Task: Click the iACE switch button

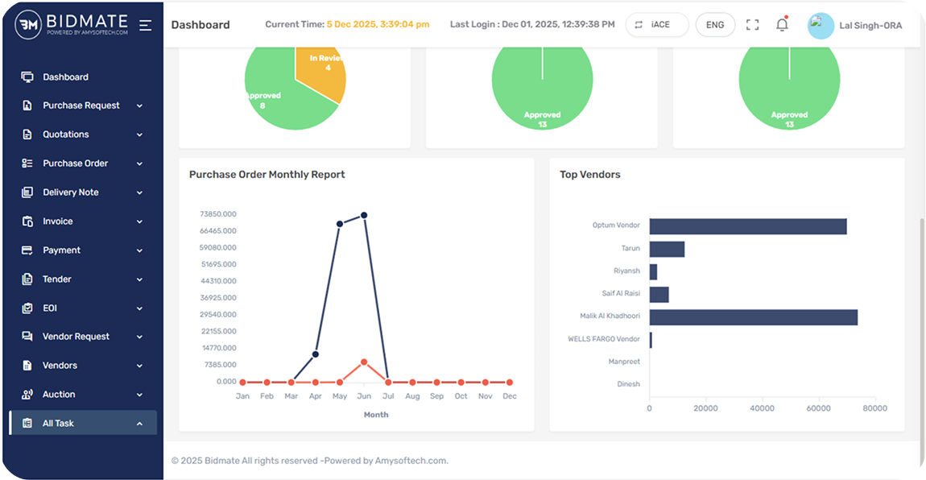Action: (657, 25)
